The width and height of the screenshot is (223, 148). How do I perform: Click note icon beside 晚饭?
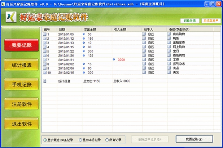click(169, 38)
